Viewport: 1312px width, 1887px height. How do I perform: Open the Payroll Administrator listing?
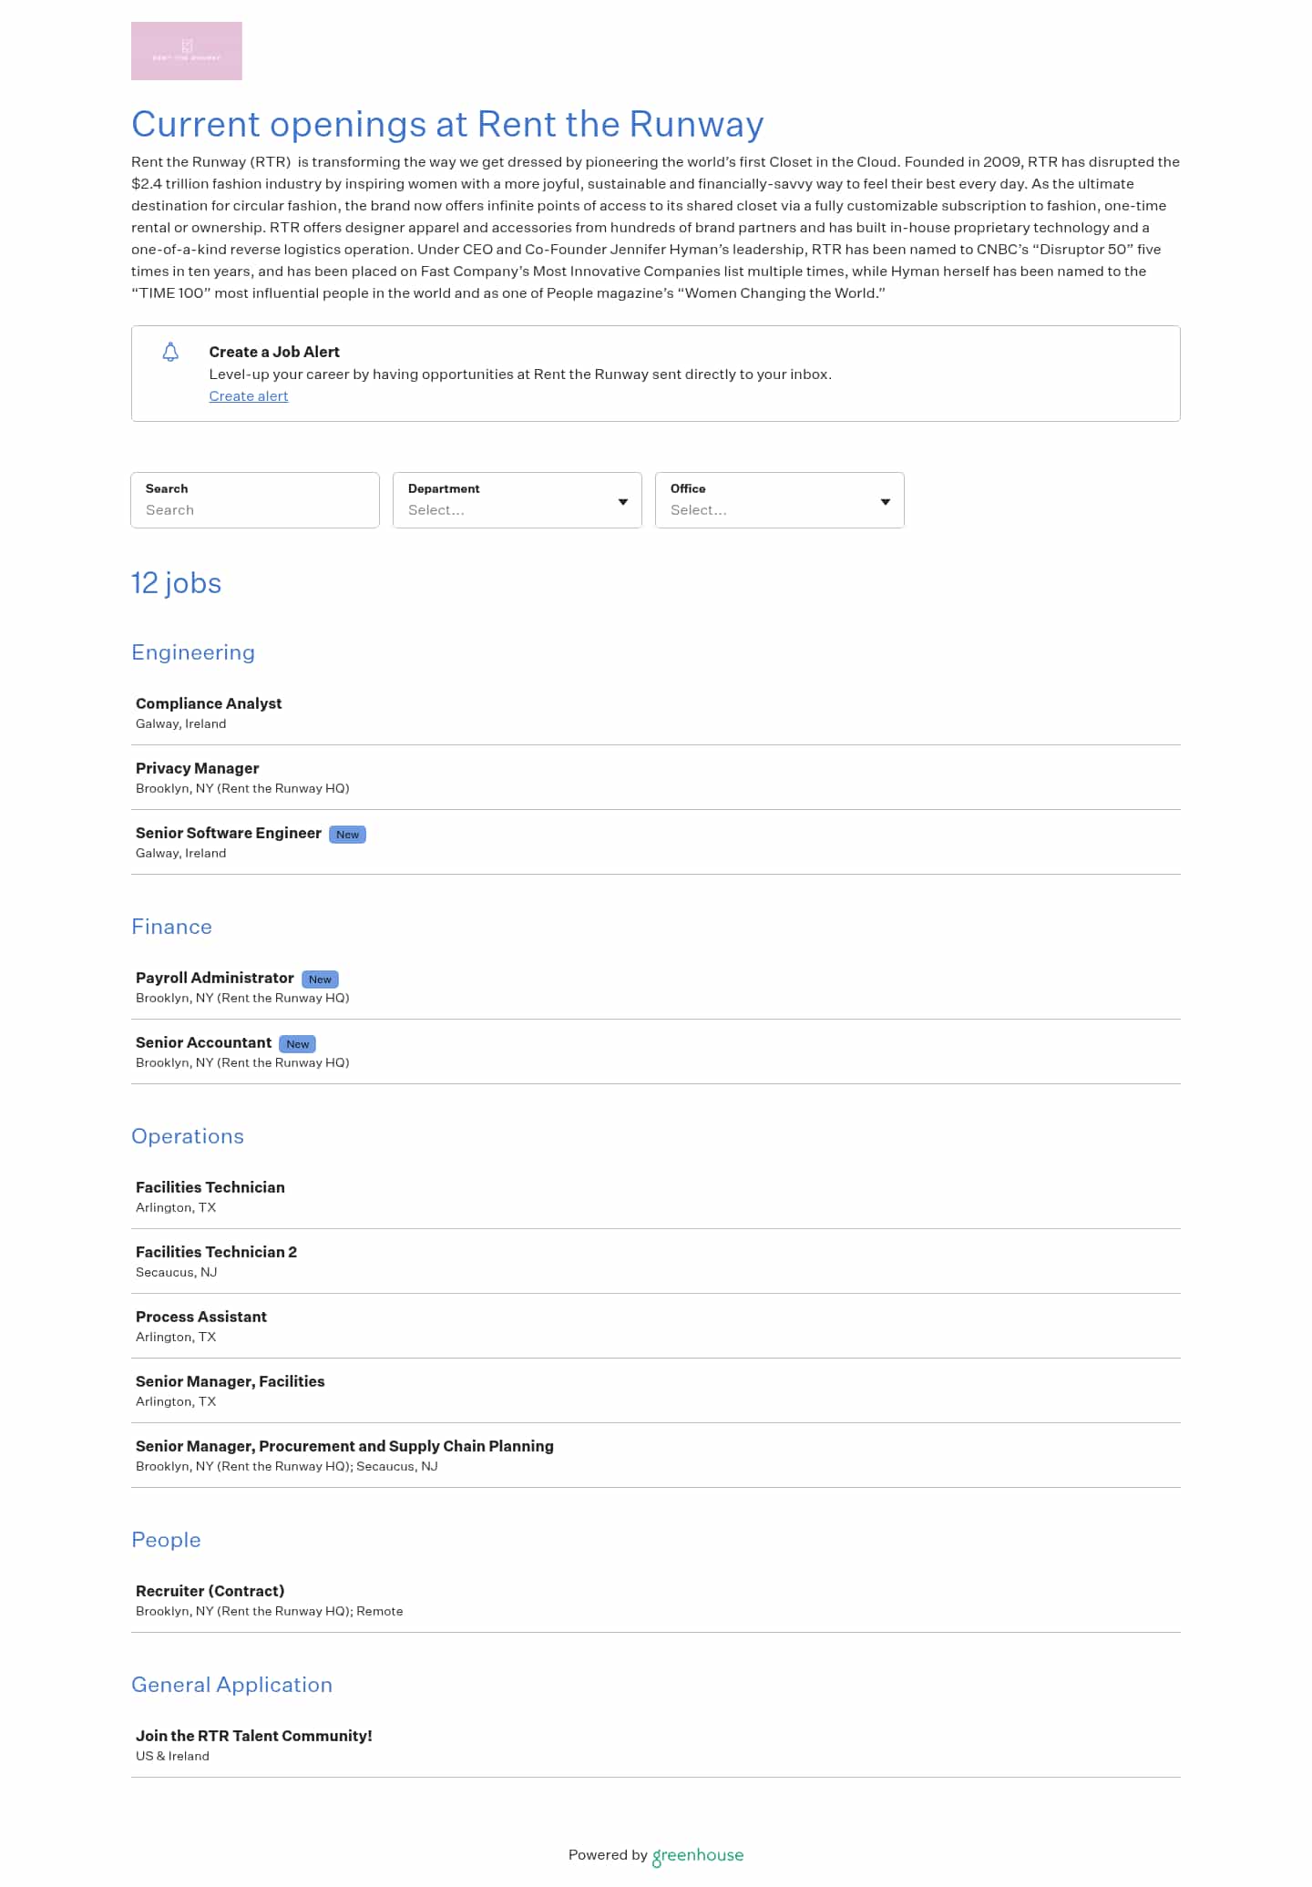click(x=215, y=978)
